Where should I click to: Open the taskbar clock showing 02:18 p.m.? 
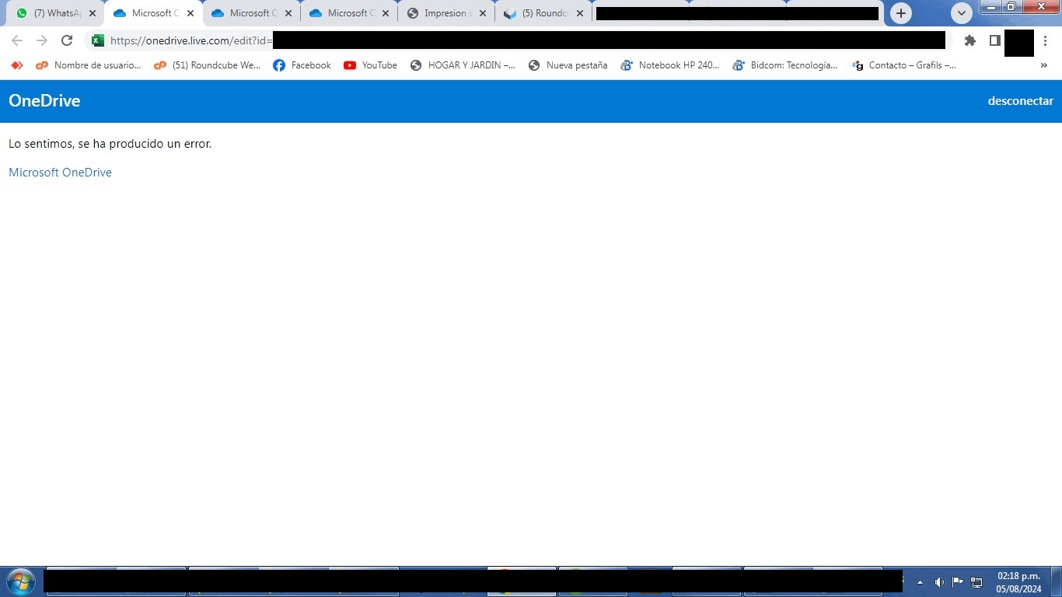tap(1018, 582)
